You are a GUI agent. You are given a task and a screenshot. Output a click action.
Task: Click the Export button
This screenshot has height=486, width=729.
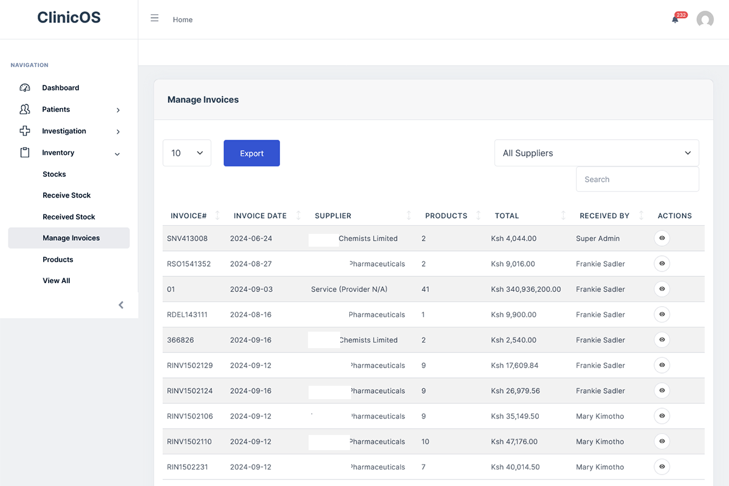pyautogui.click(x=252, y=153)
